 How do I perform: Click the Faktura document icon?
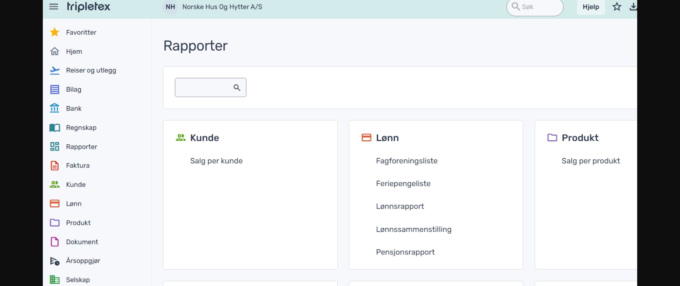click(x=55, y=165)
